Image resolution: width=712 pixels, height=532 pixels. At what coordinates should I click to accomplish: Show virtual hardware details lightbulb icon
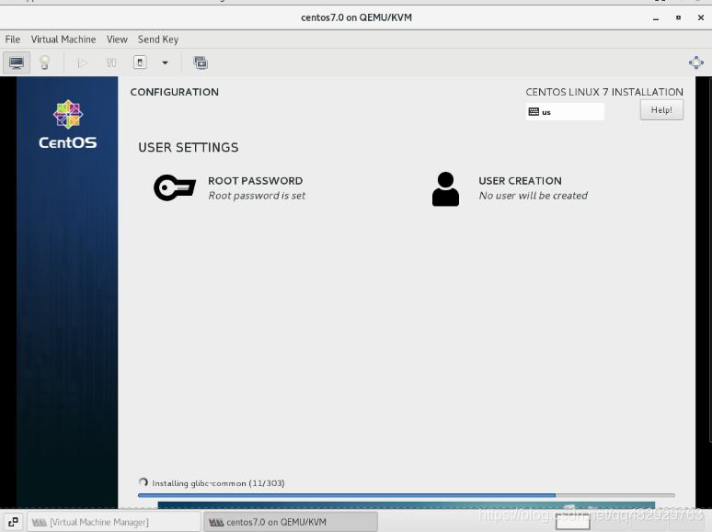click(x=44, y=62)
